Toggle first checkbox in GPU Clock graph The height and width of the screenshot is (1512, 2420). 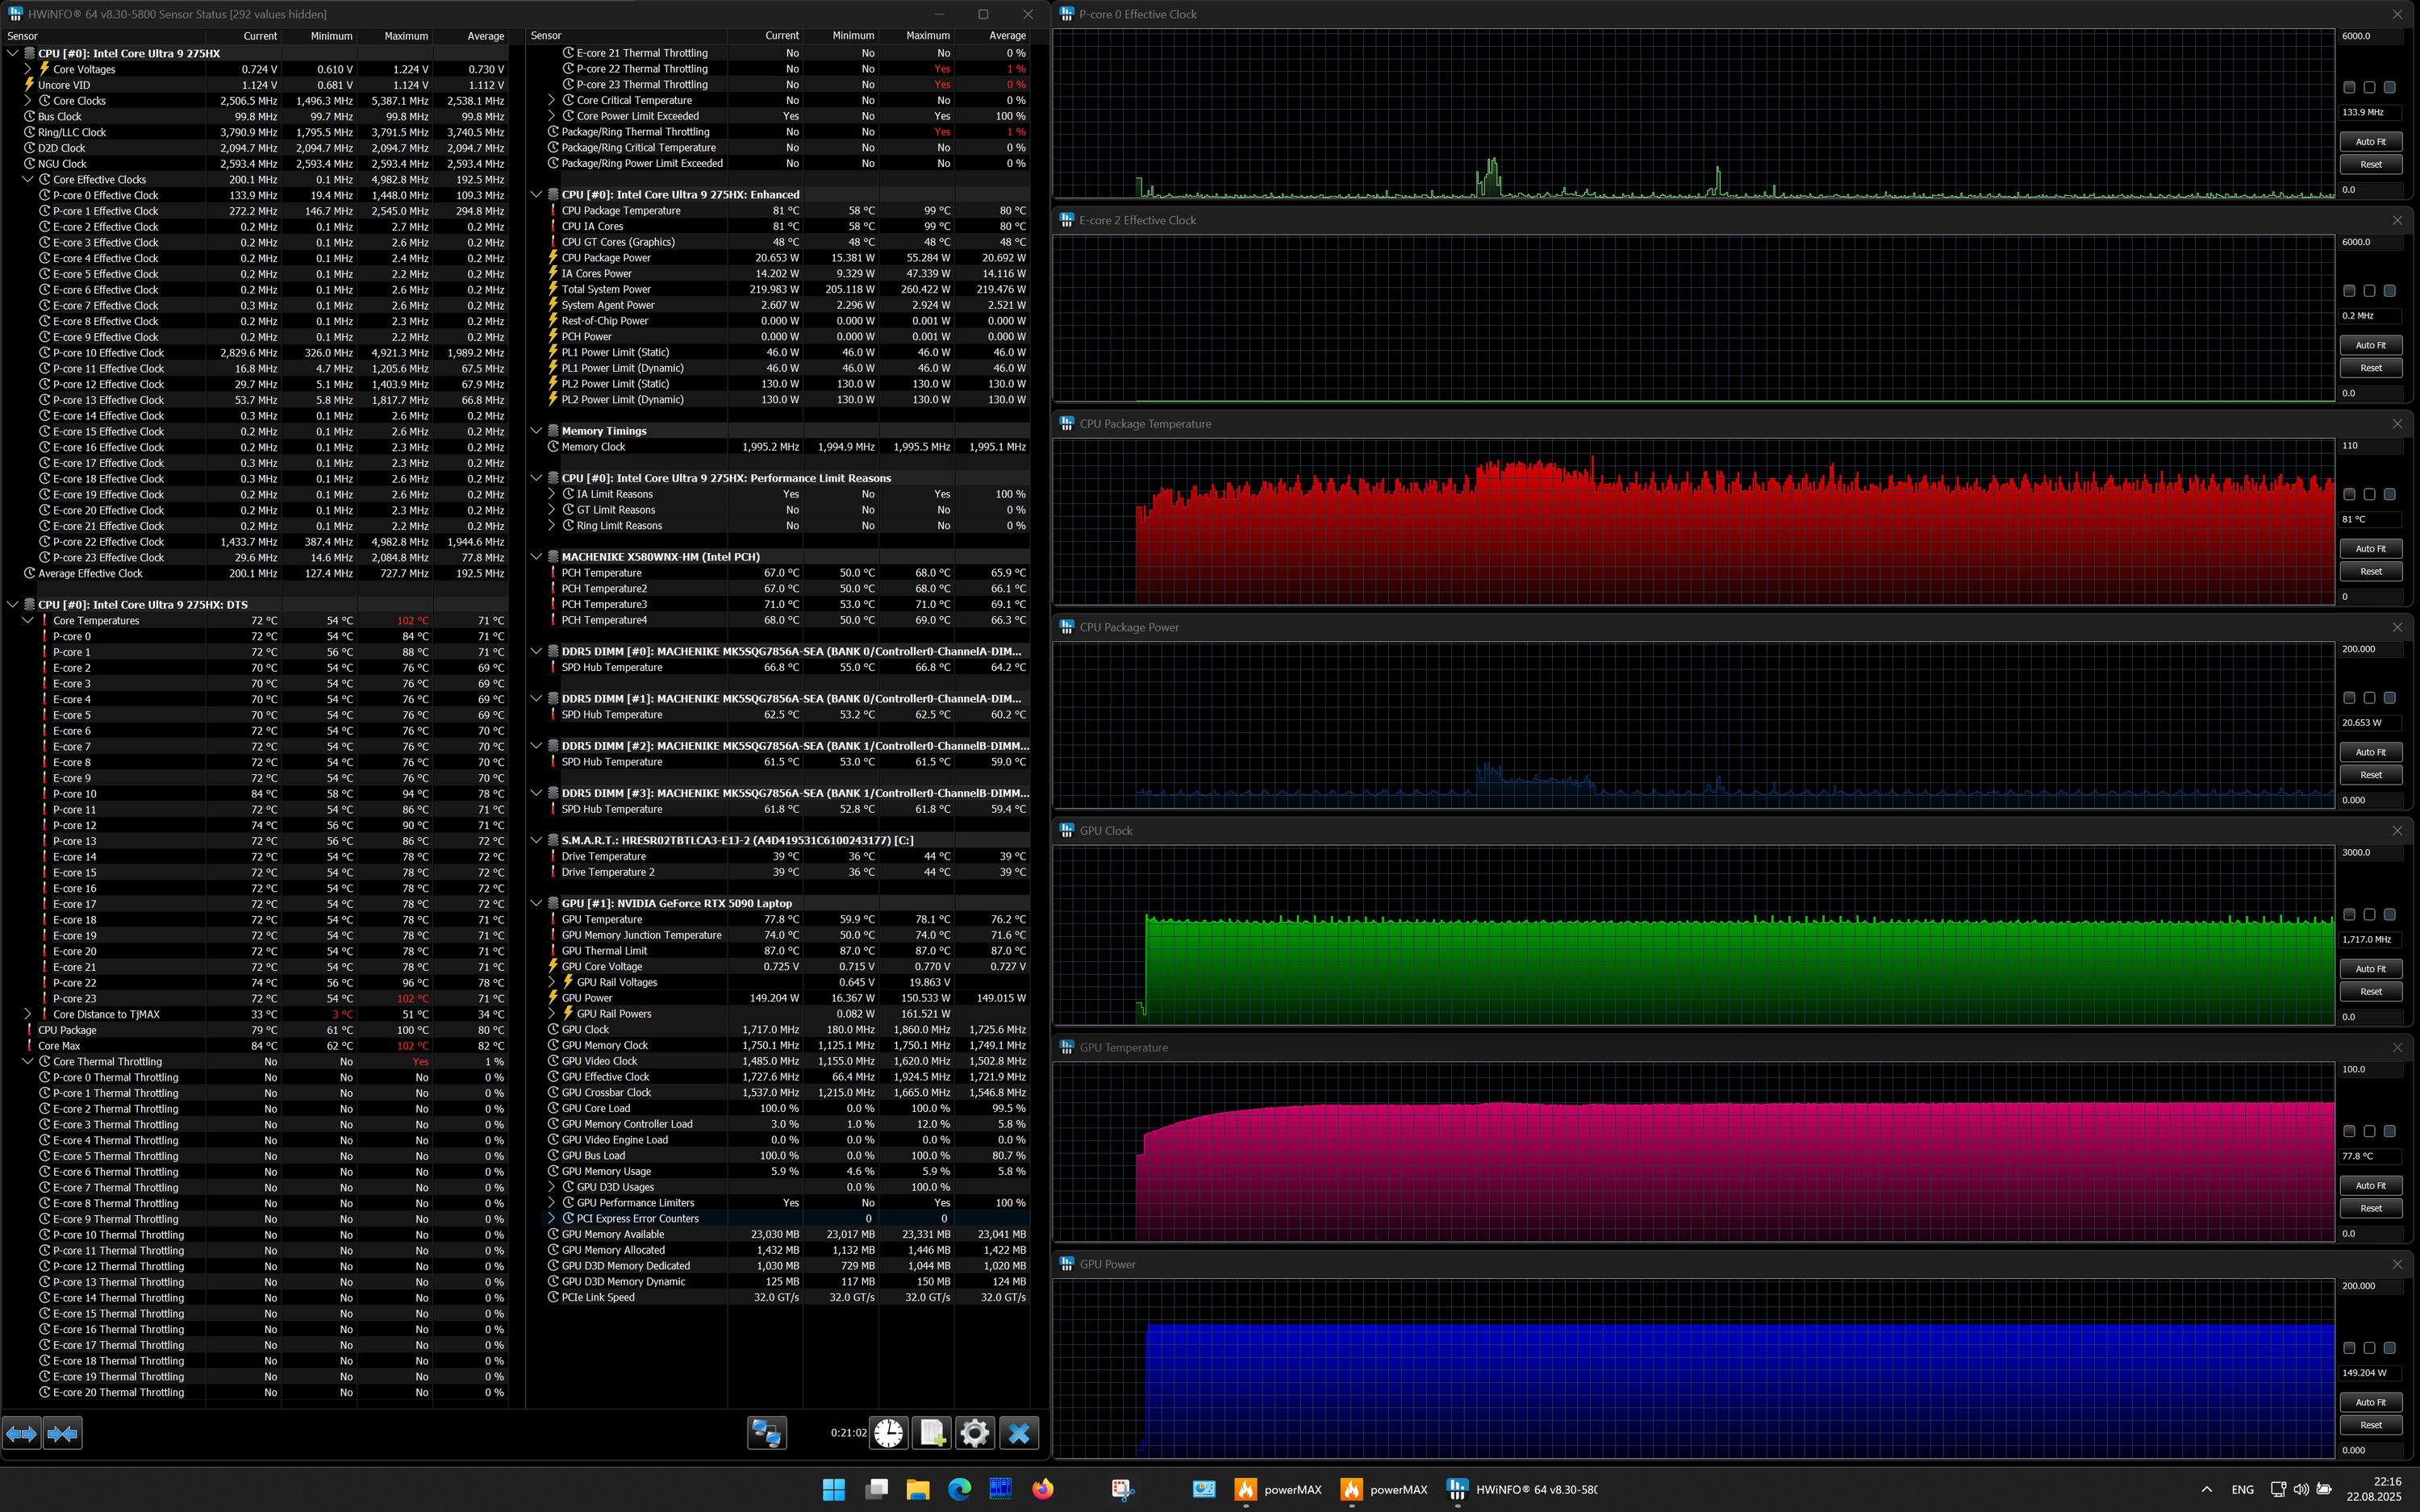coord(2349,914)
